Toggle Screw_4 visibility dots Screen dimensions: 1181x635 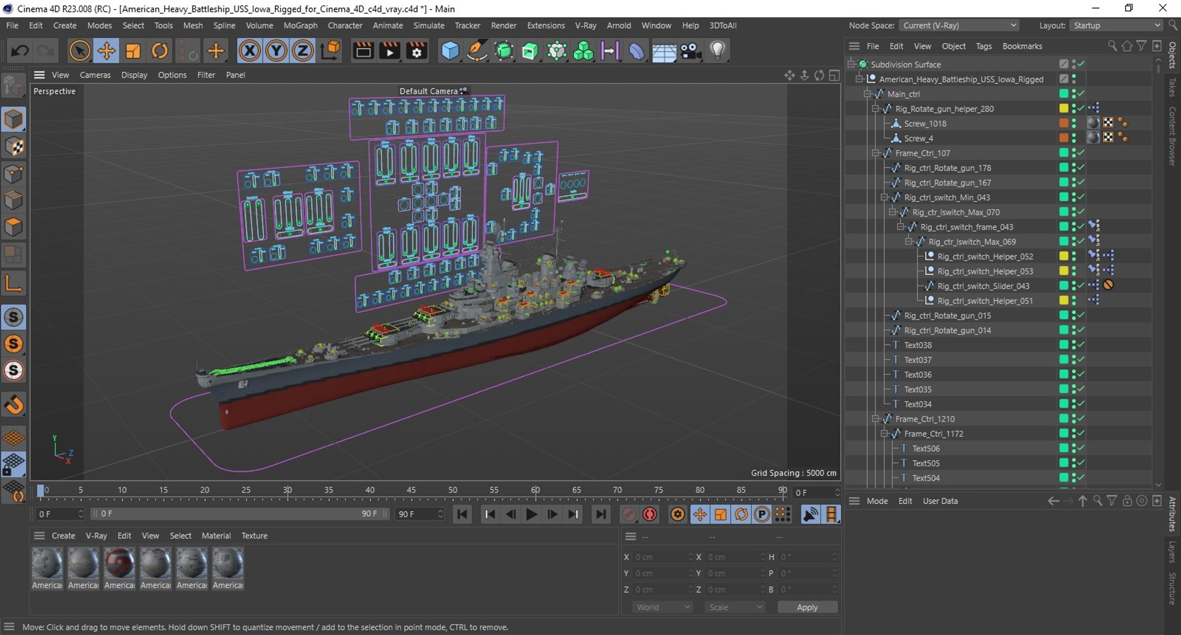pyautogui.click(x=1074, y=138)
